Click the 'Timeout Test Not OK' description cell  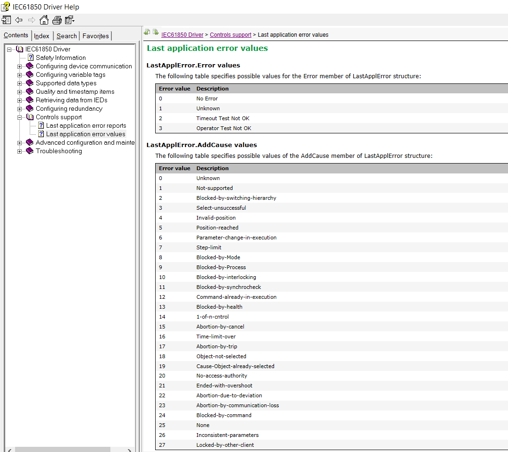(223, 118)
